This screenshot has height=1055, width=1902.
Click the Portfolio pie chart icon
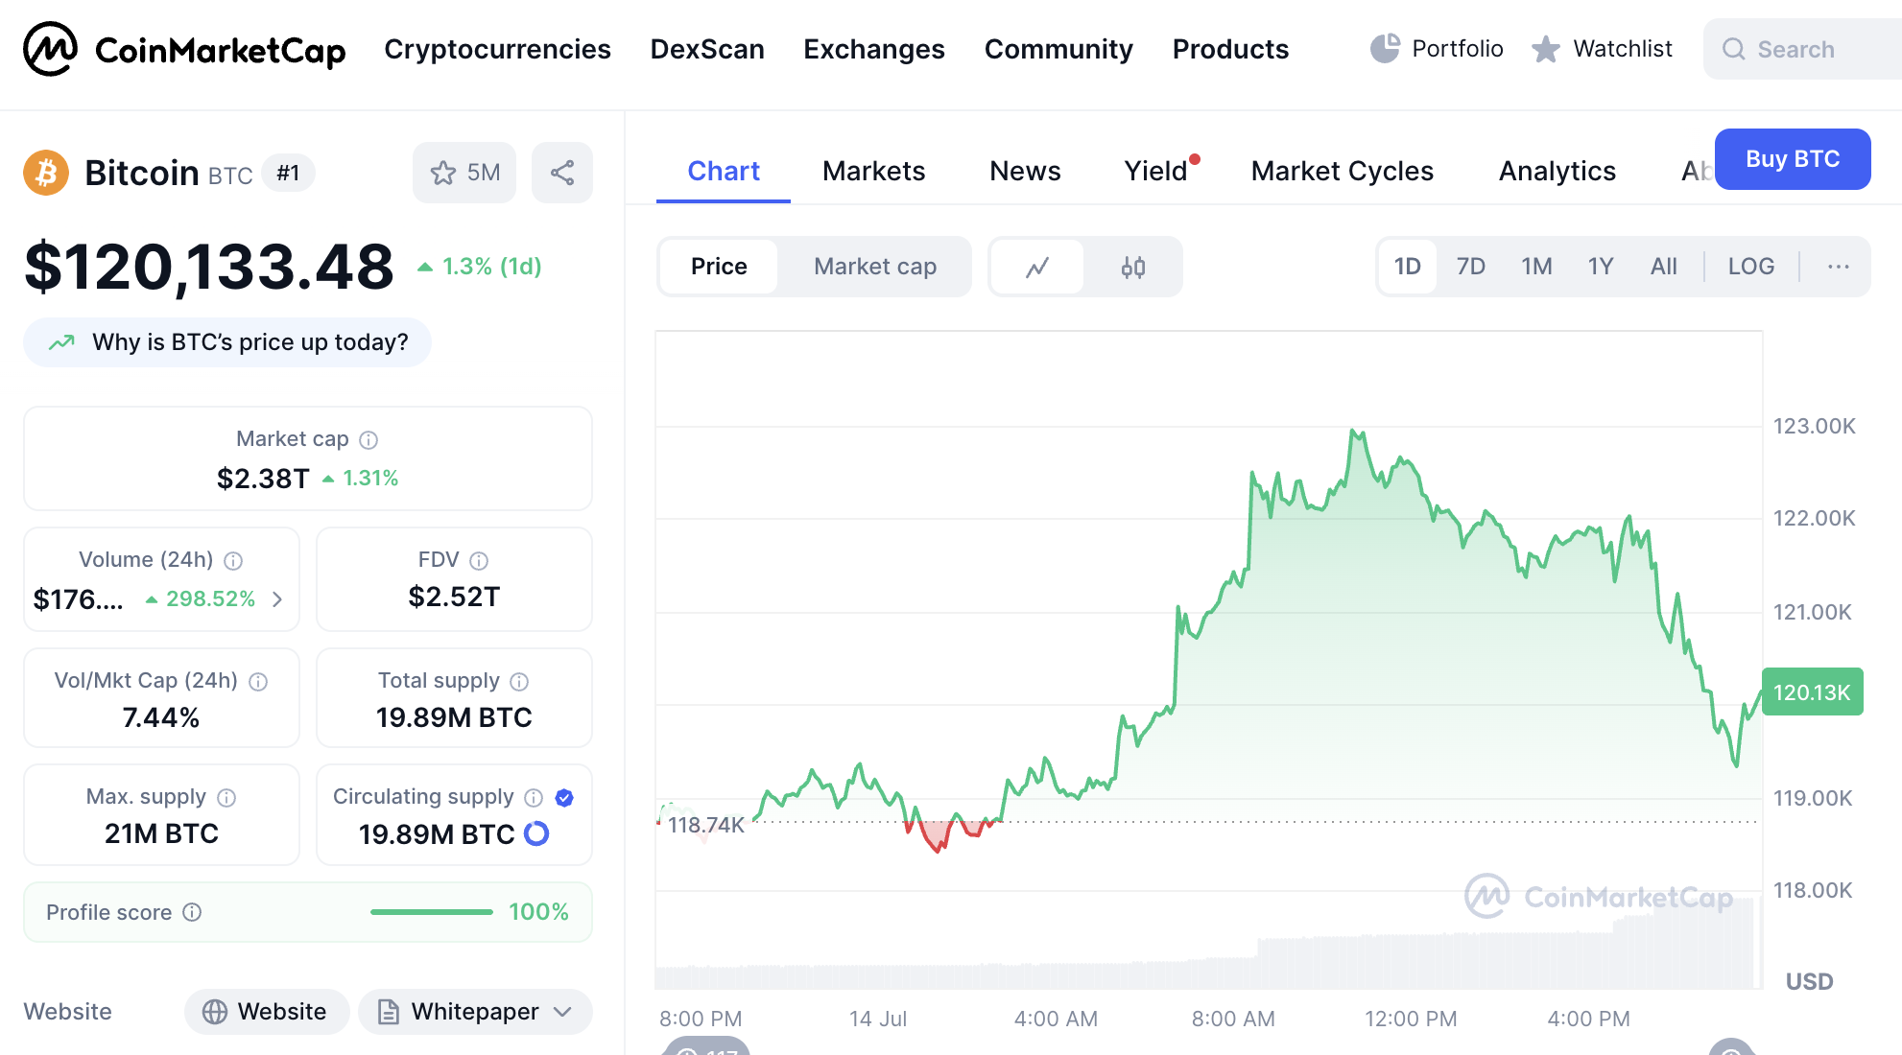click(1385, 49)
